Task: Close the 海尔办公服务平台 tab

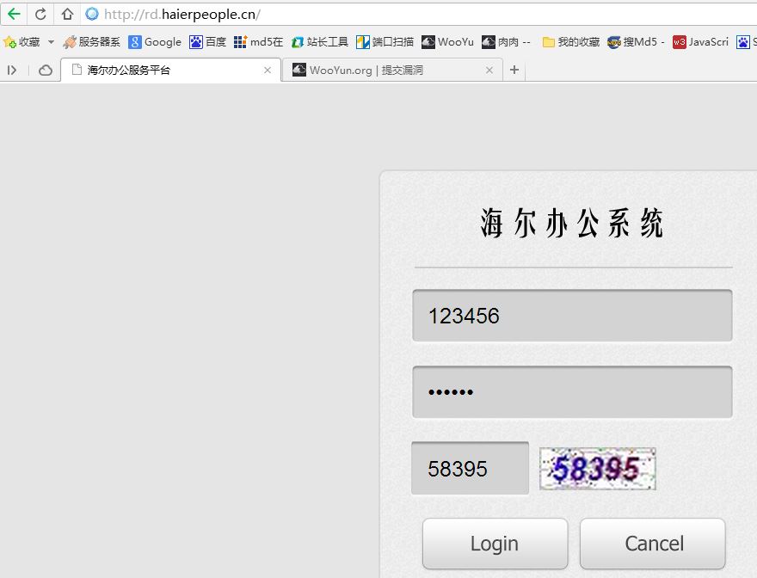Action: click(x=268, y=70)
